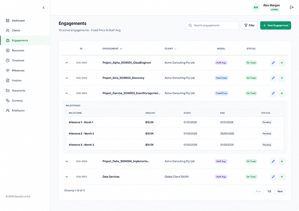
Task: Open Invoices menu item
Action: 17,80
